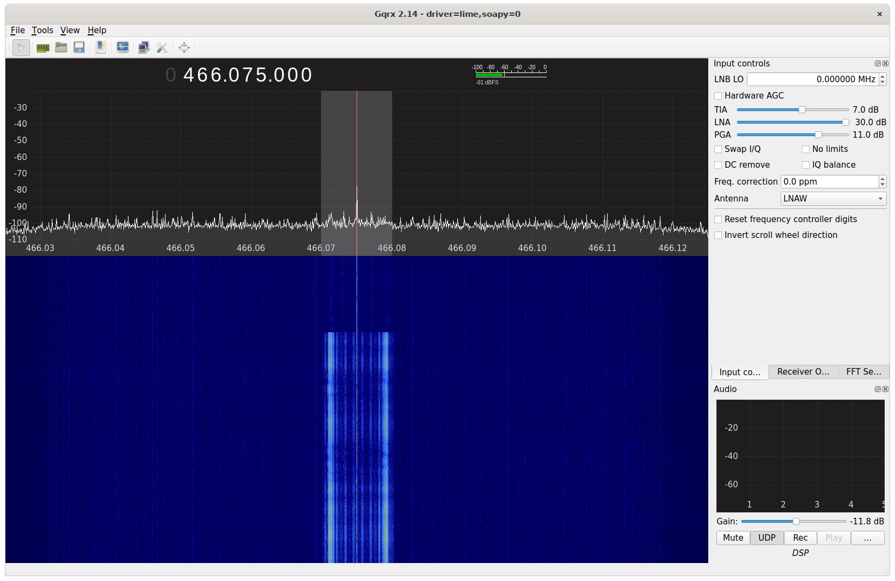Enable remote control via the computers icon
Image resolution: width=895 pixels, height=581 pixels.
click(144, 47)
